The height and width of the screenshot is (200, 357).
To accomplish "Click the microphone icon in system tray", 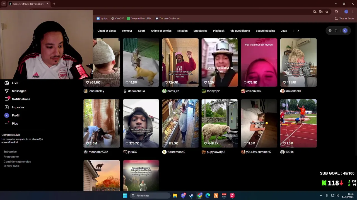I will pos(327,196).
